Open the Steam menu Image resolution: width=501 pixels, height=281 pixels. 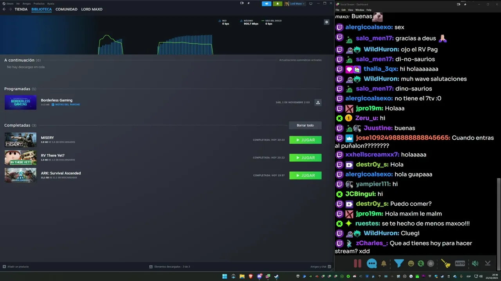coord(10,4)
